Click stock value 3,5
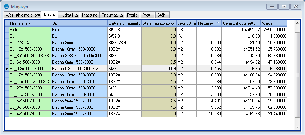The image size is (305, 135). [159, 62]
